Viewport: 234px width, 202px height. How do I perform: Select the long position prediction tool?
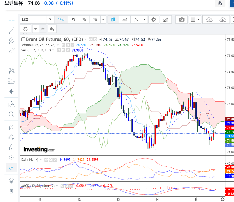12,81
